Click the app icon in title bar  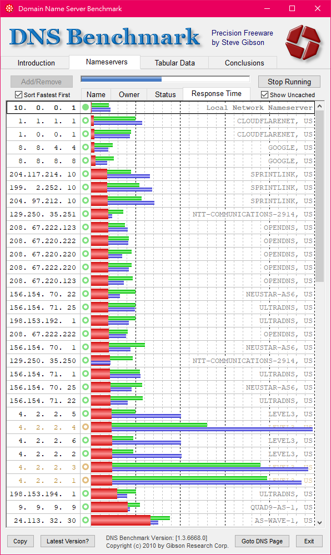pyautogui.click(x=9, y=8)
